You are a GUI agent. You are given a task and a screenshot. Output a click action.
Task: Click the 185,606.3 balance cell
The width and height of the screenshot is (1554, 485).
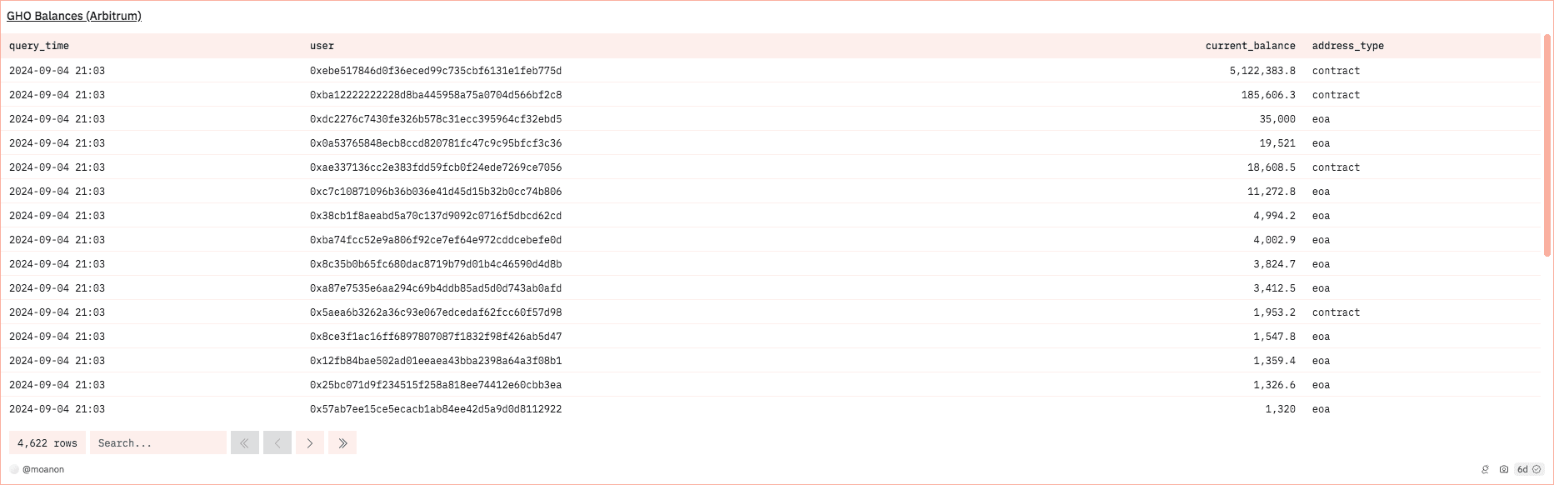coord(1268,95)
